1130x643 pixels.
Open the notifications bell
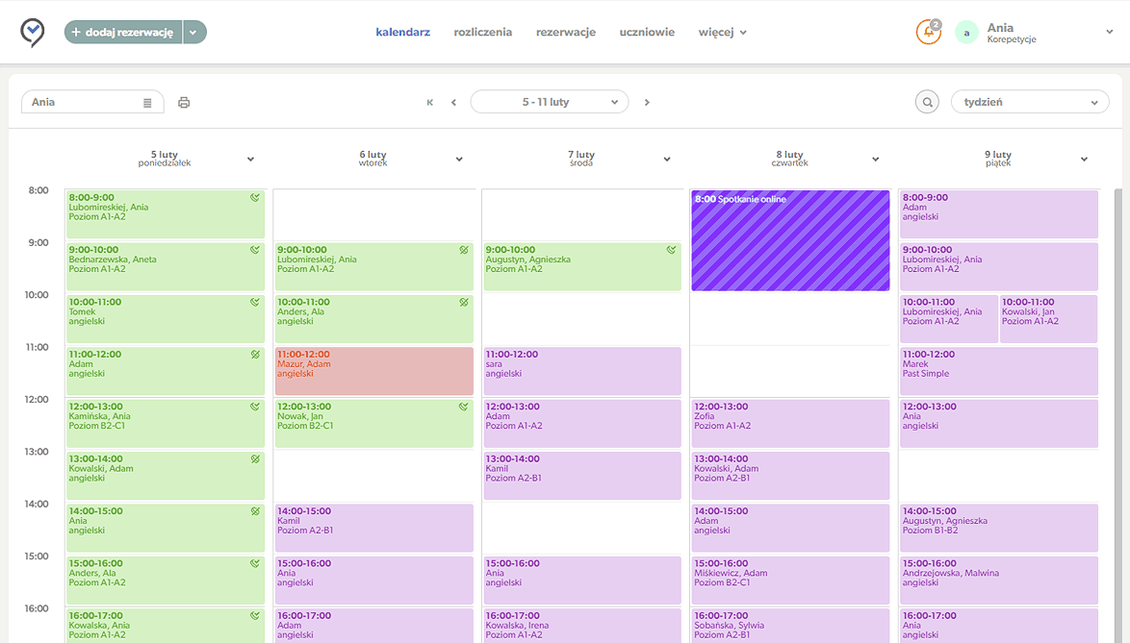(928, 33)
